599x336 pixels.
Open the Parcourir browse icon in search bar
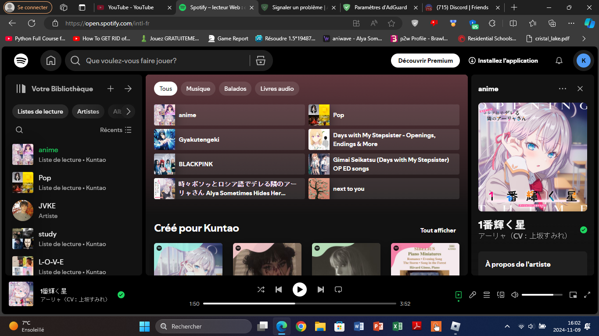261,60
